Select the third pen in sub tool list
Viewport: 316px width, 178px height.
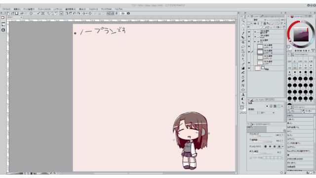pyautogui.click(x=300, y=123)
